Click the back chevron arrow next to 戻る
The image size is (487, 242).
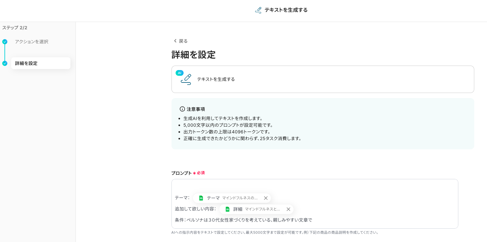(175, 41)
